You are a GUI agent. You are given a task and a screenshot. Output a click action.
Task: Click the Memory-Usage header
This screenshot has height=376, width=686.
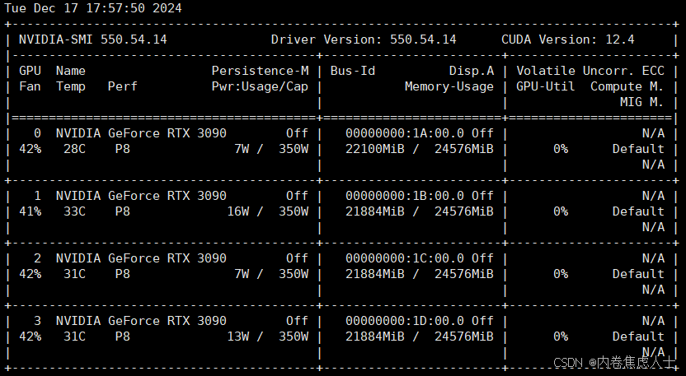pos(449,86)
